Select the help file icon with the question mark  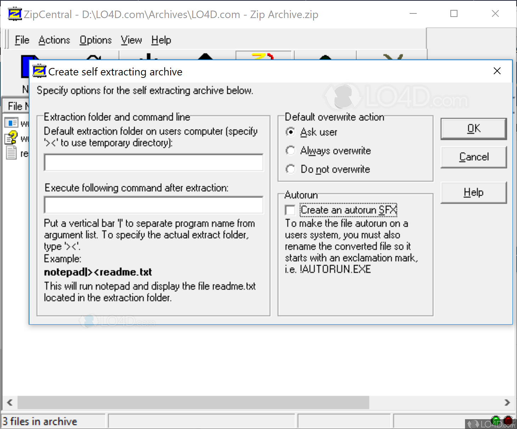(11, 137)
